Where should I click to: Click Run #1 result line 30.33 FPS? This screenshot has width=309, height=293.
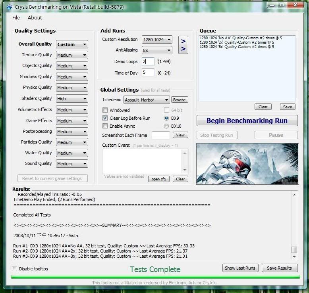(x=104, y=246)
